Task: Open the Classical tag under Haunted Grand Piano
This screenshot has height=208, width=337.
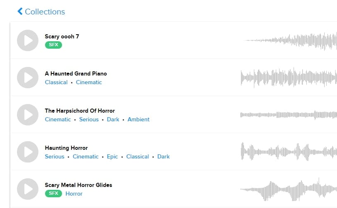Action: pyautogui.click(x=56, y=82)
